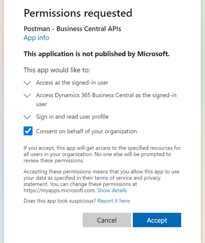
Task: Click the 'Permissions requested' heading
Action: [78, 13]
